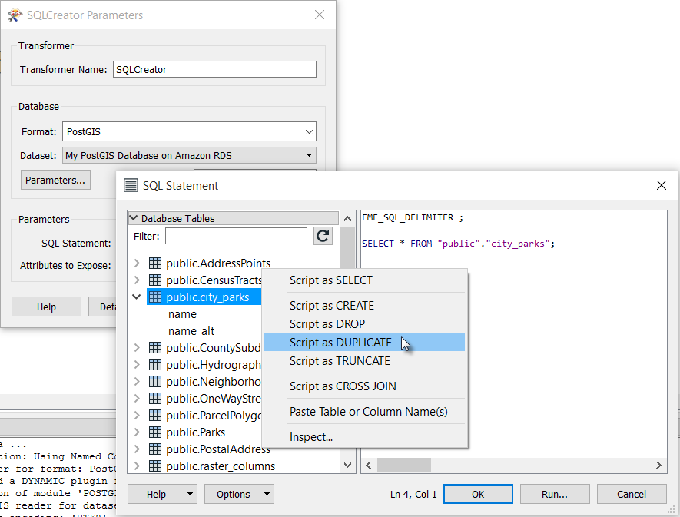Open the Format dropdown showing PostGIS
Image resolution: width=680 pixels, height=517 pixels.
[308, 132]
